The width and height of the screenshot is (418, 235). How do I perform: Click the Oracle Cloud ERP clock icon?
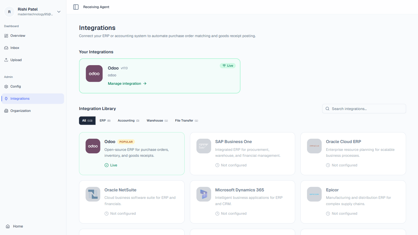328,165
